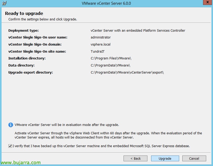Click the 60 days activation paragraph
The height and width of the screenshot is (166, 213).
pos(108,135)
